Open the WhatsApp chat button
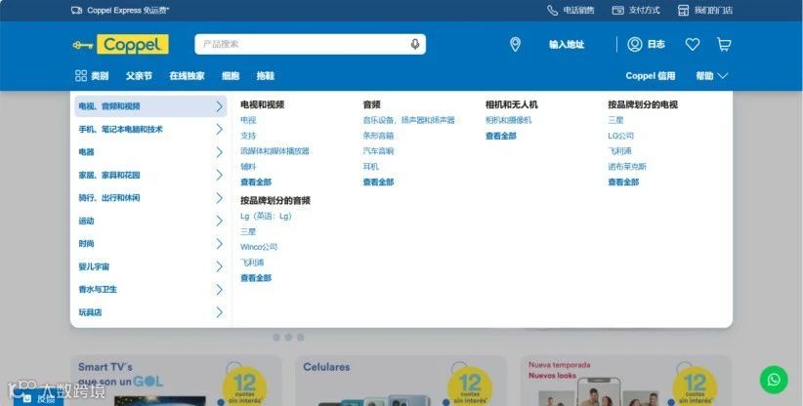The image size is (803, 406). pyautogui.click(x=774, y=380)
